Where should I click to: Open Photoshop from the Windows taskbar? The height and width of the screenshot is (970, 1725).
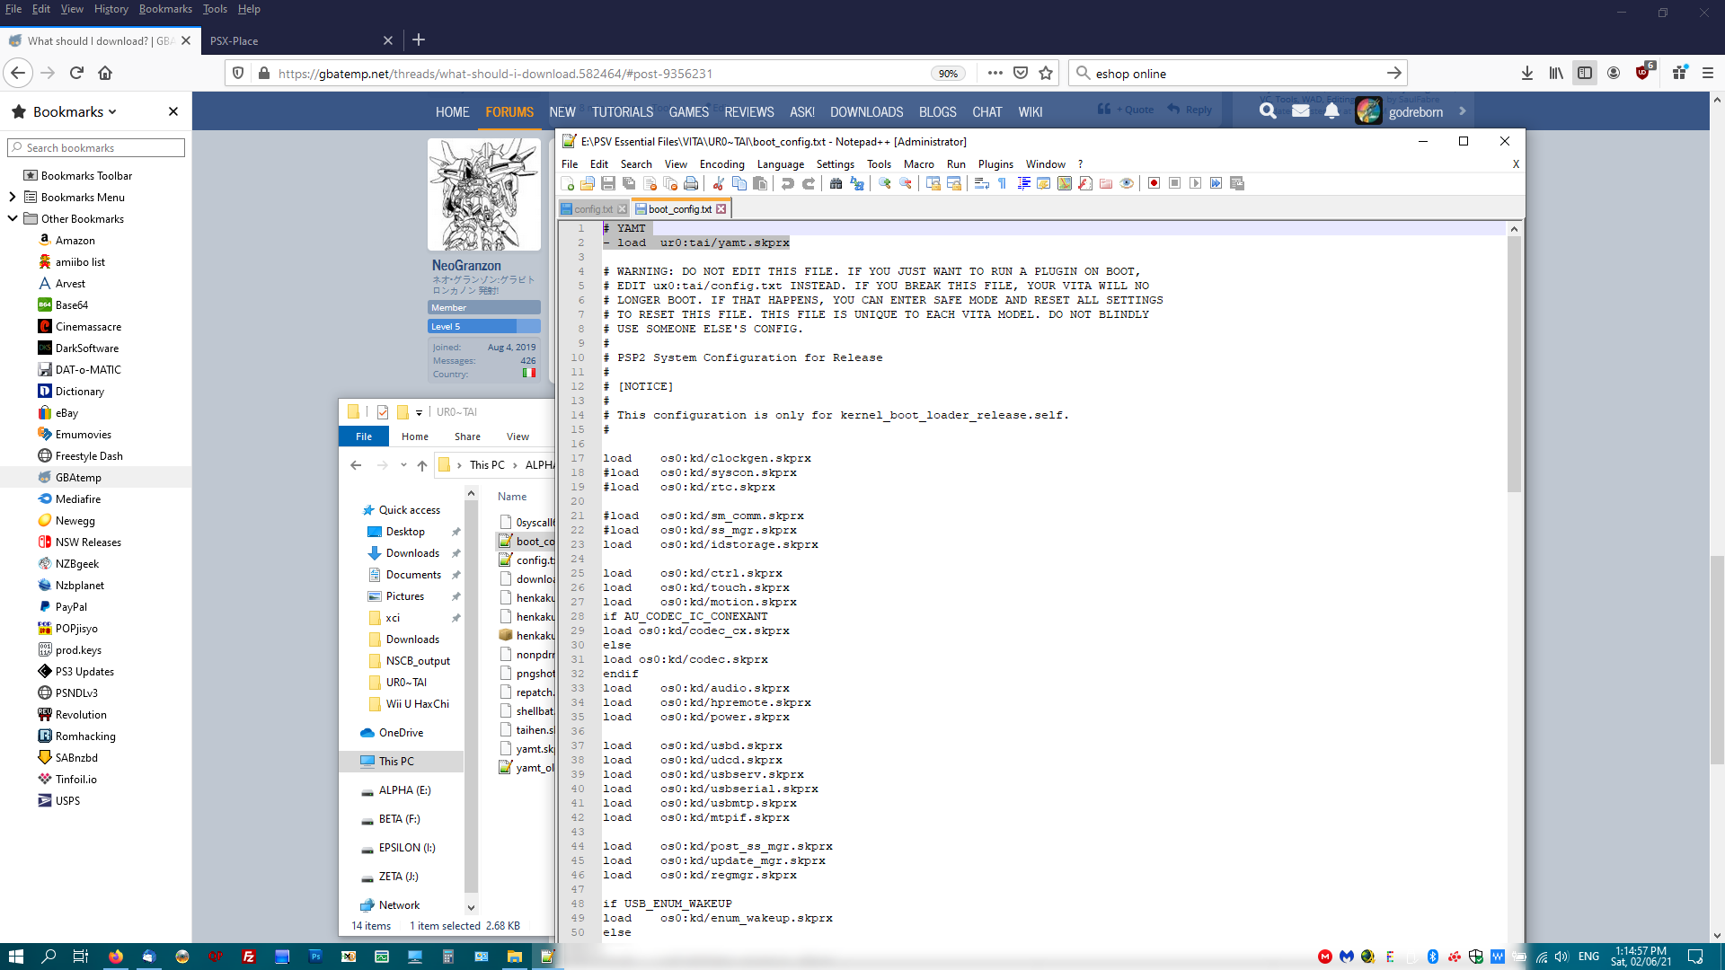tap(315, 957)
